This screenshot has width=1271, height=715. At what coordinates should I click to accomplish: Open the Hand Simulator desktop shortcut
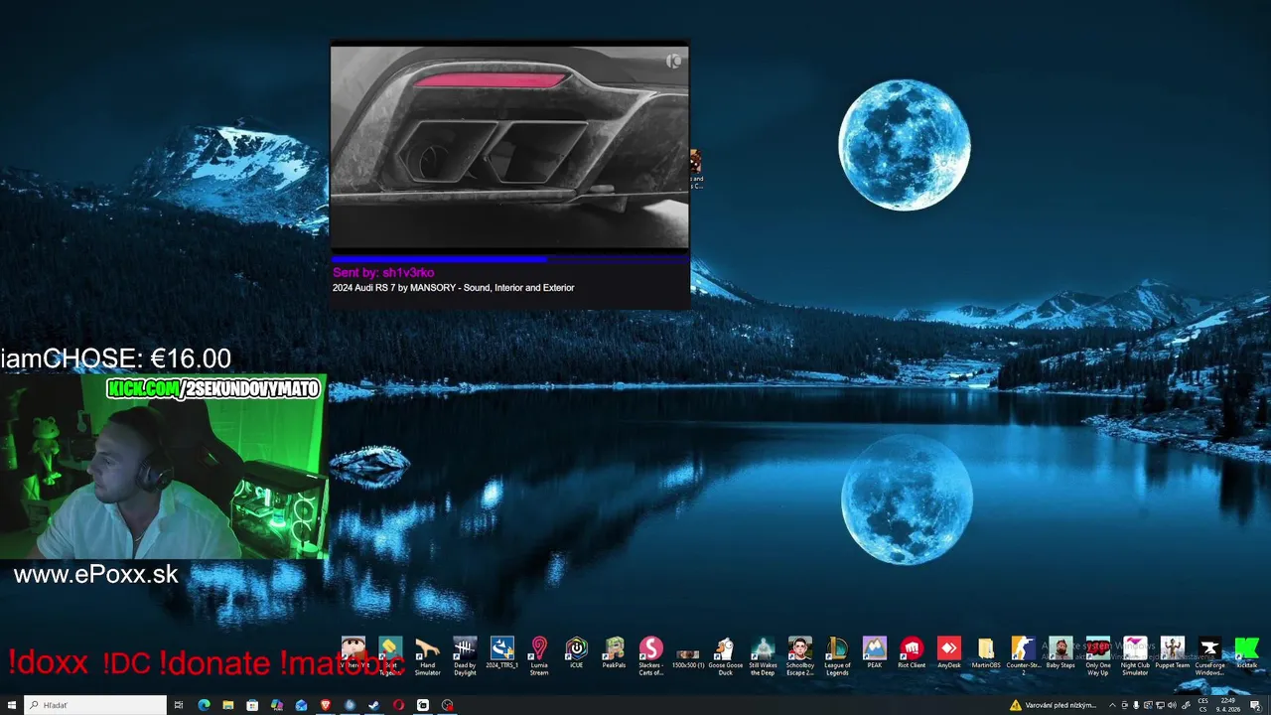tap(427, 656)
